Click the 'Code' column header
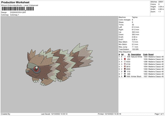This screenshot has width=165, height=116. tap(145, 54)
